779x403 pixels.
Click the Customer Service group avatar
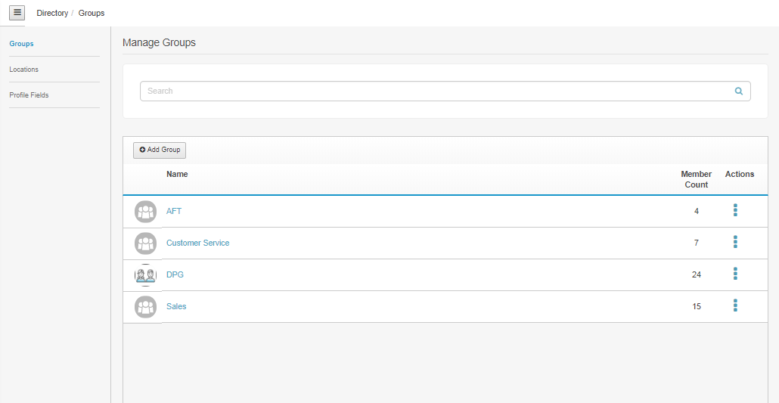[x=145, y=243]
